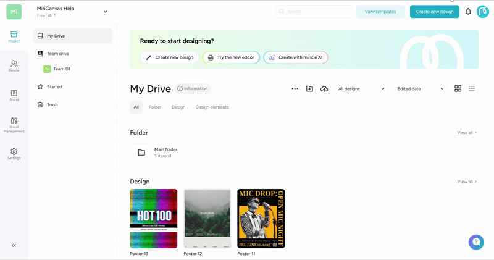Open Brand Management in the sidebar
This screenshot has height=260, width=494.
coord(14,124)
